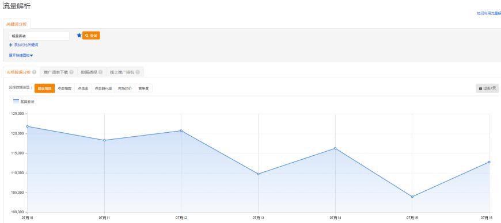The width and height of the screenshot is (501, 223).
Task: Click the keyword input field 餐具套装
Action: pos(39,36)
